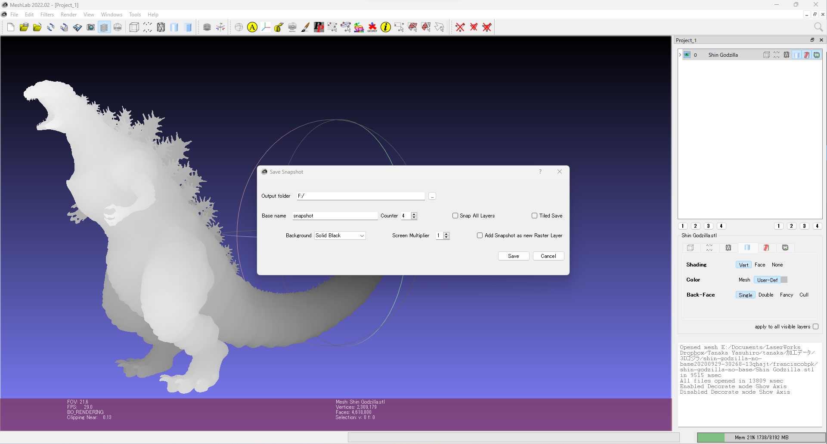Toggle Wireframe rendering in main toolbar
Viewport: 827px width, 444px height.
point(161,27)
